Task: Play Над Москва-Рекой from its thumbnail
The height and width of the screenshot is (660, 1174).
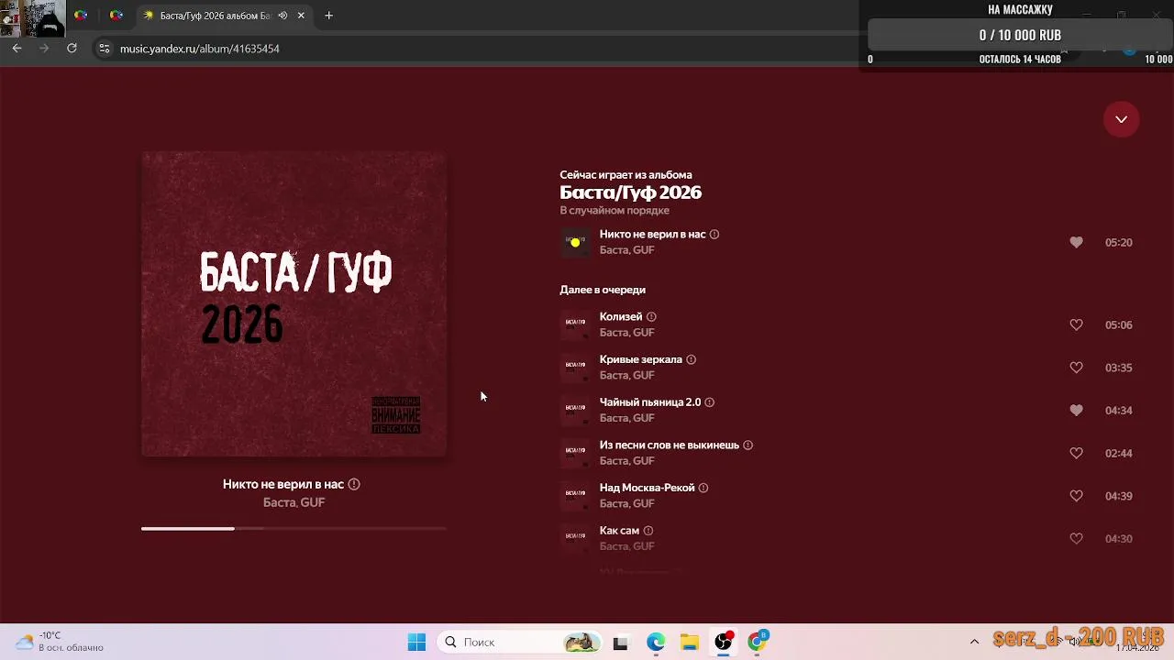Action: [575, 496]
